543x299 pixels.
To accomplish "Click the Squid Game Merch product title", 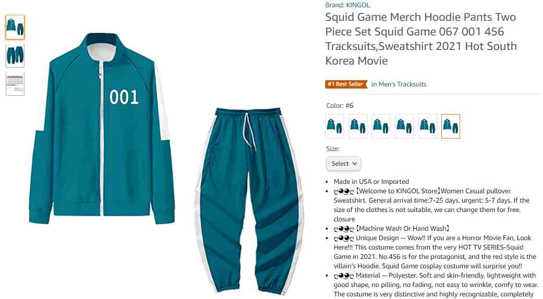I will click(x=421, y=39).
